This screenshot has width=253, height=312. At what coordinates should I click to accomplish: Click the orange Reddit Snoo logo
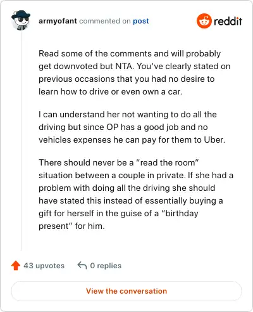[204, 21]
